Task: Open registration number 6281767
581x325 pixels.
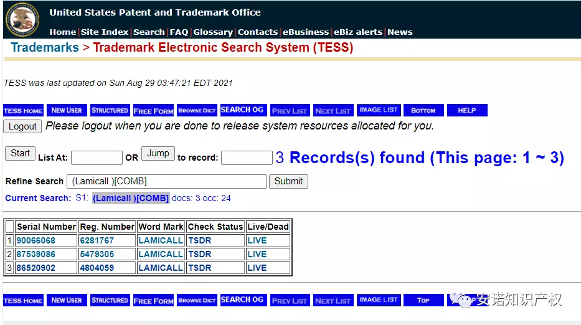Action: click(x=97, y=240)
